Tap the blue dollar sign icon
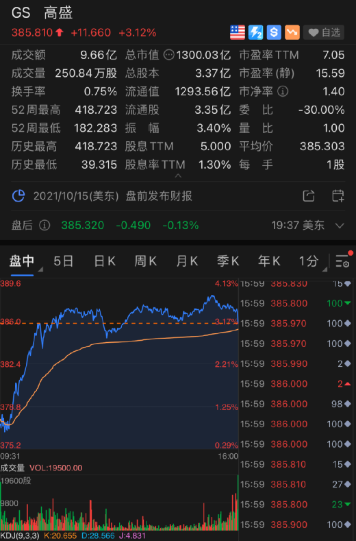356x541 pixels. 274,32
